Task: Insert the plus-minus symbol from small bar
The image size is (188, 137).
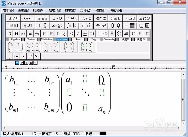Action: 85,33
